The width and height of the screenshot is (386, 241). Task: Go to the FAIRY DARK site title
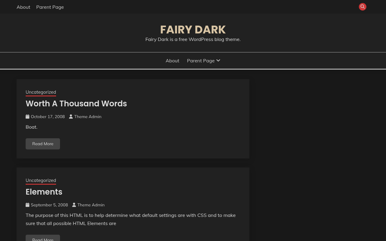coord(193,30)
